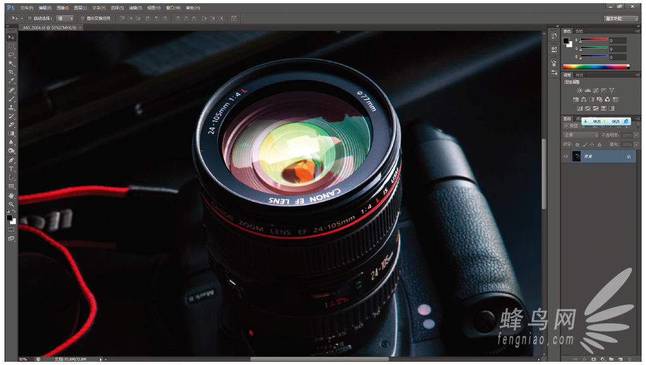Swap foreground and background colors
The height and width of the screenshot is (365, 646).
[14, 211]
